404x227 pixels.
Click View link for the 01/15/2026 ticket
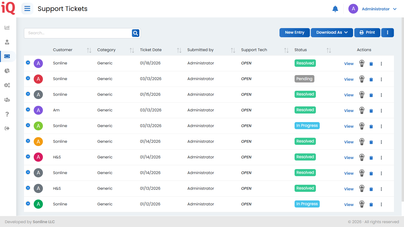point(349,95)
